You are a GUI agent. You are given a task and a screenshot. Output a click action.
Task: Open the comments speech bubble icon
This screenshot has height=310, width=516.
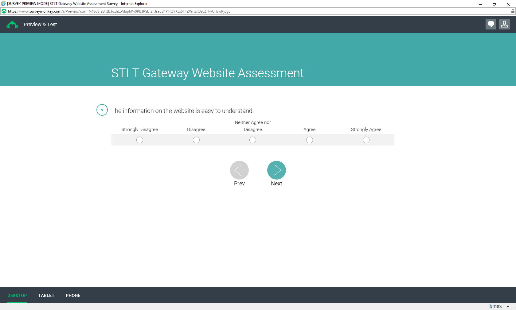pos(491,24)
